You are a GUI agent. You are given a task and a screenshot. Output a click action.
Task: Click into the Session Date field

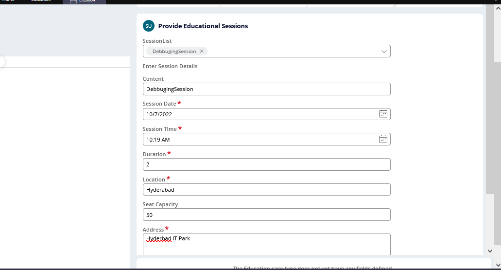(x=266, y=114)
